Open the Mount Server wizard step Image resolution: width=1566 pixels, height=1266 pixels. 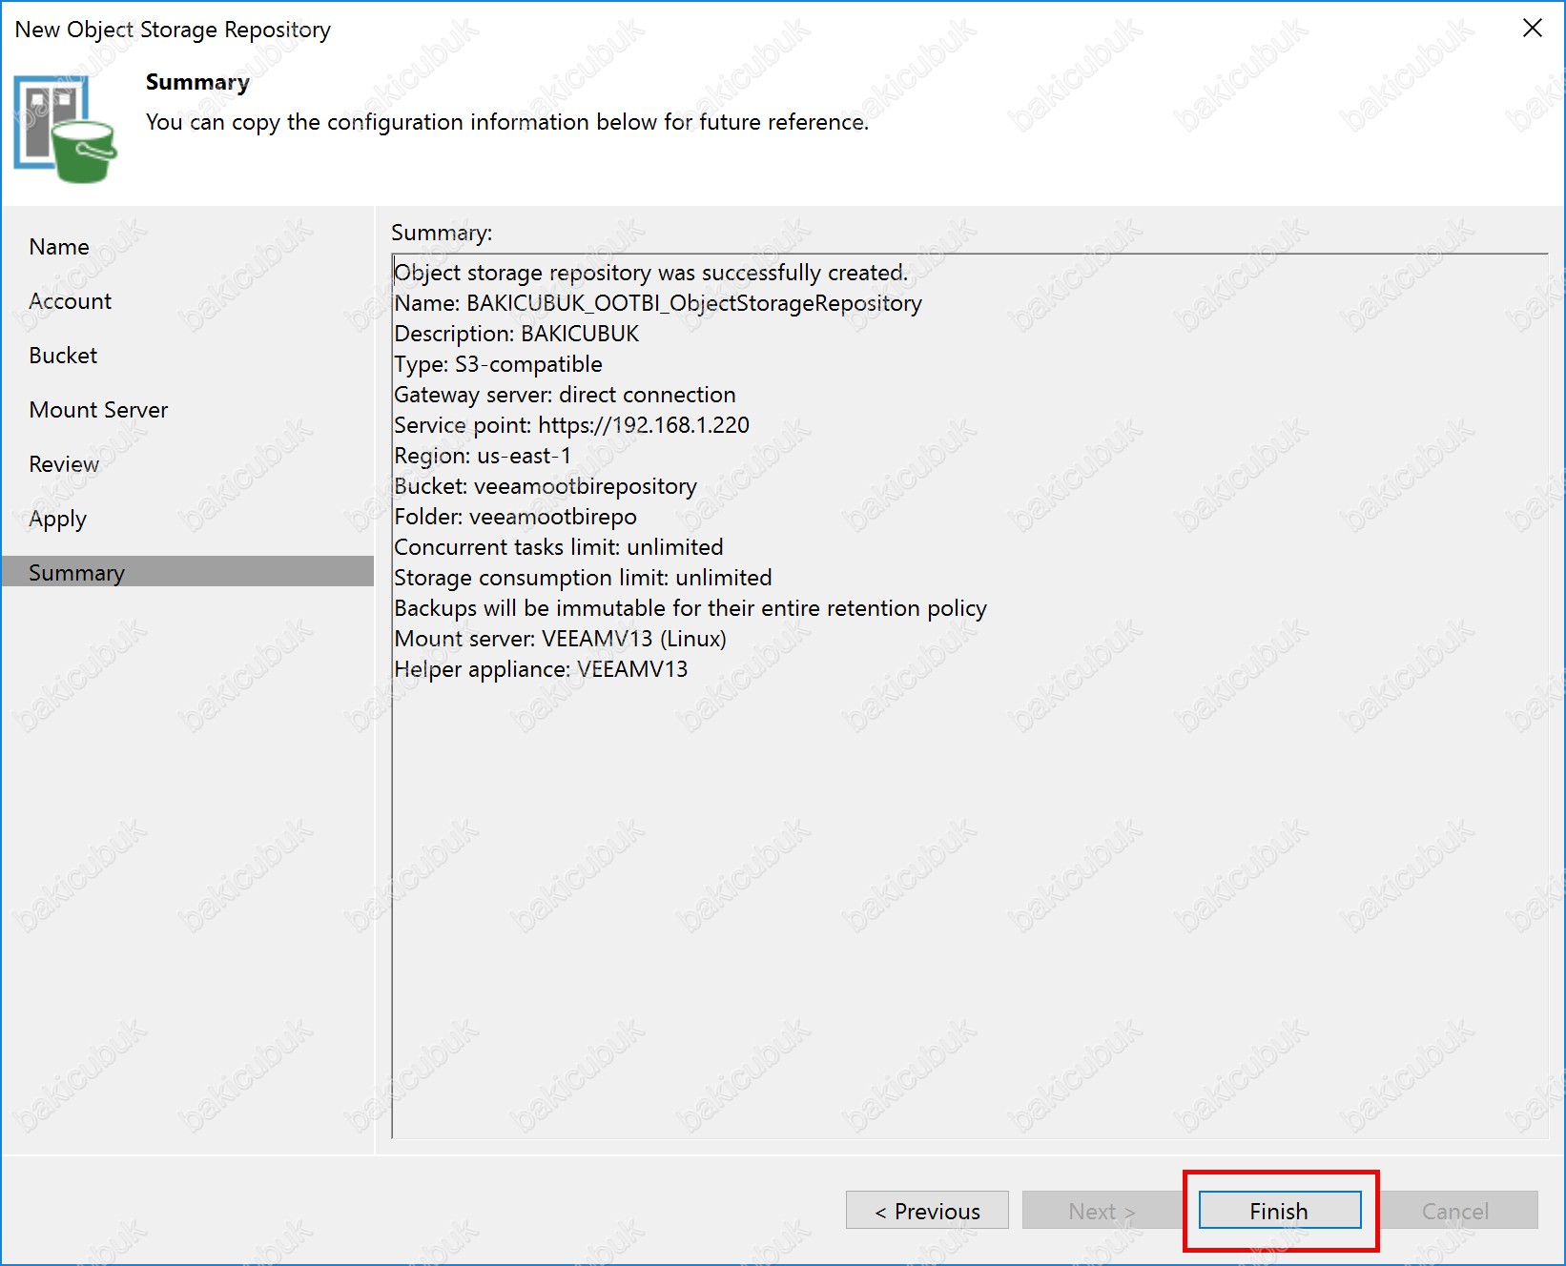point(98,410)
